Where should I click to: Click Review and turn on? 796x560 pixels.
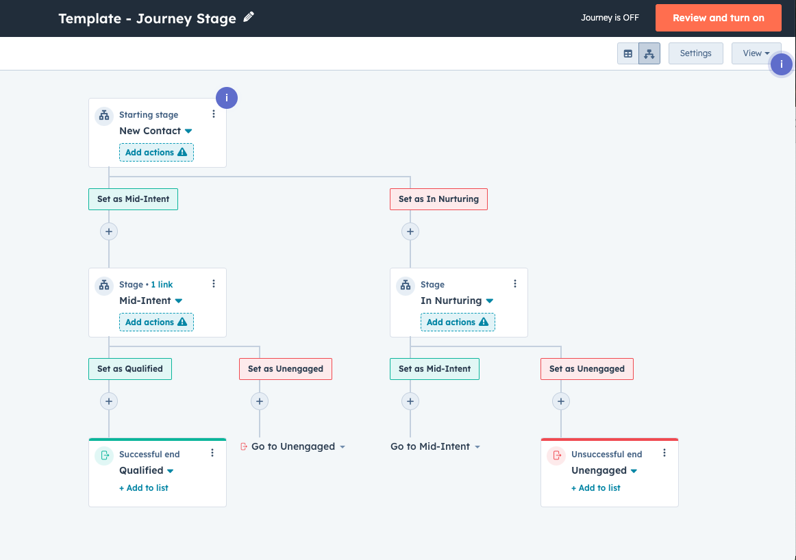tap(718, 18)
